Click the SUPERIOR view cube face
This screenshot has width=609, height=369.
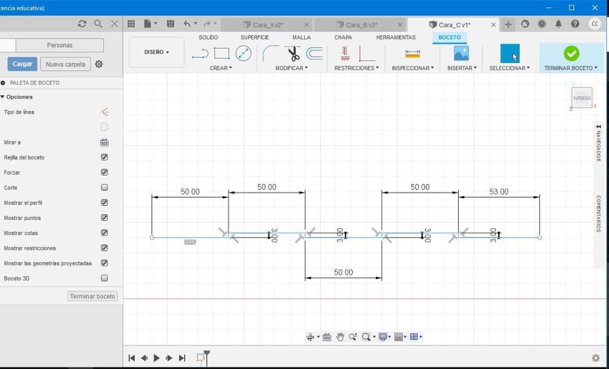pyautogui.click(x=582, y=98)
